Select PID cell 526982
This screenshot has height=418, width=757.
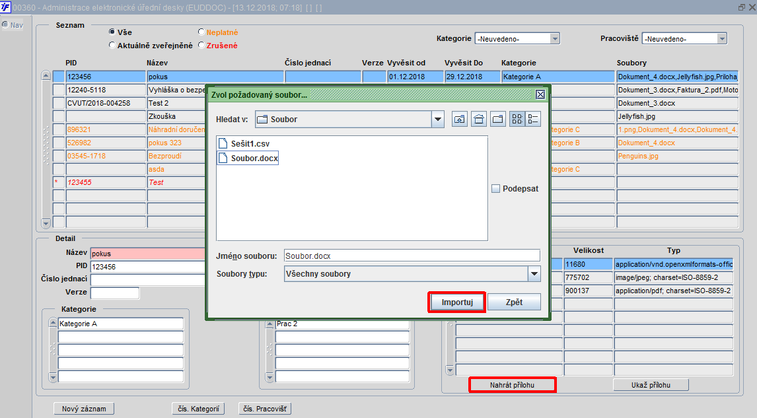click(x=106, y=143)
